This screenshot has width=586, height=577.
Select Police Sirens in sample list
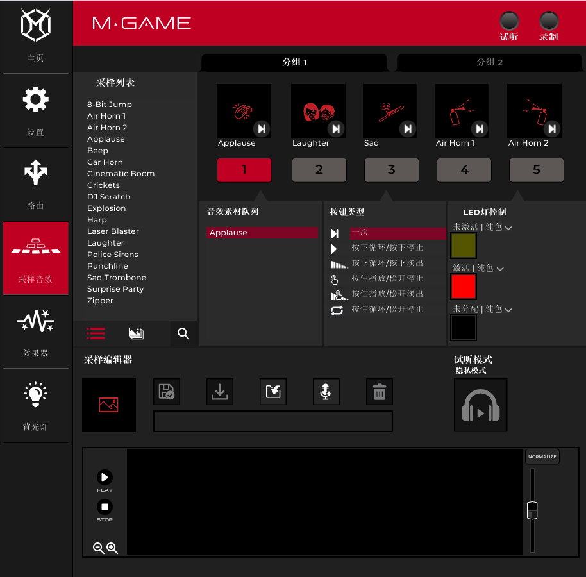tap(112, 255)
